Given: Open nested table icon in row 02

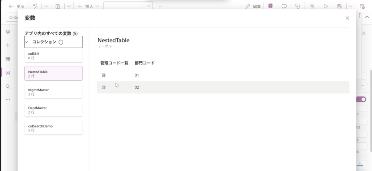Looking at the screenshot, I should tap(104, 87).
